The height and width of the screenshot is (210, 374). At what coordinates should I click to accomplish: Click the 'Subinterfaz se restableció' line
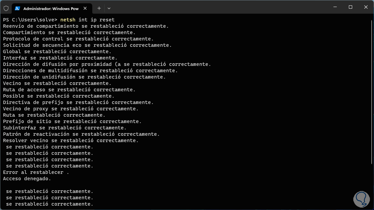pyautogui.click(x=64, y=128)
